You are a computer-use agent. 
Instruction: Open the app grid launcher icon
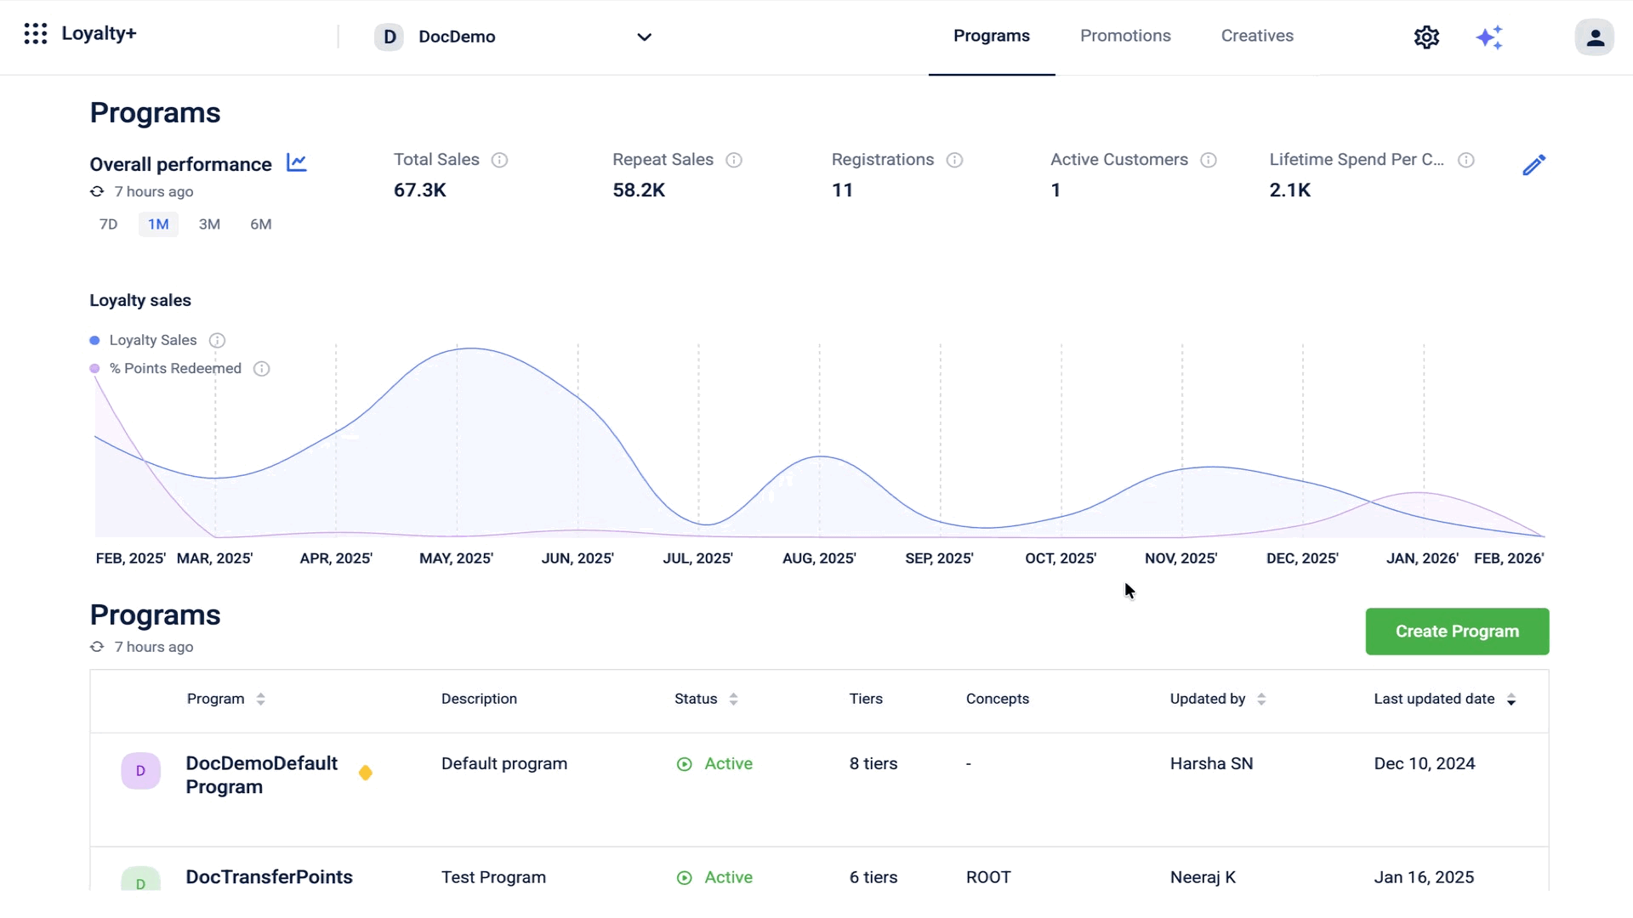[x=35, y=34]
